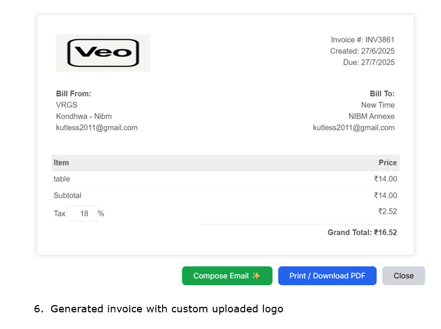
Task: Click the Veo logo image
Action: (103, 53)
